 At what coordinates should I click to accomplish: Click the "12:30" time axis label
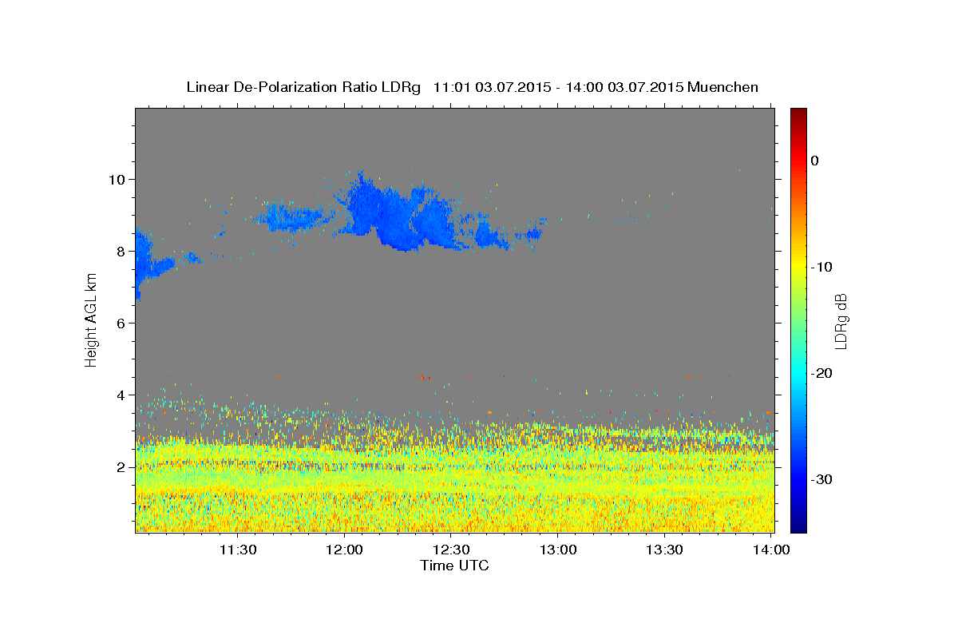point(451,550)
